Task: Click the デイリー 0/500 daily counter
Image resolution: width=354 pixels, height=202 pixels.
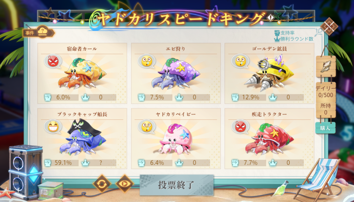Action: pos(326,92)
